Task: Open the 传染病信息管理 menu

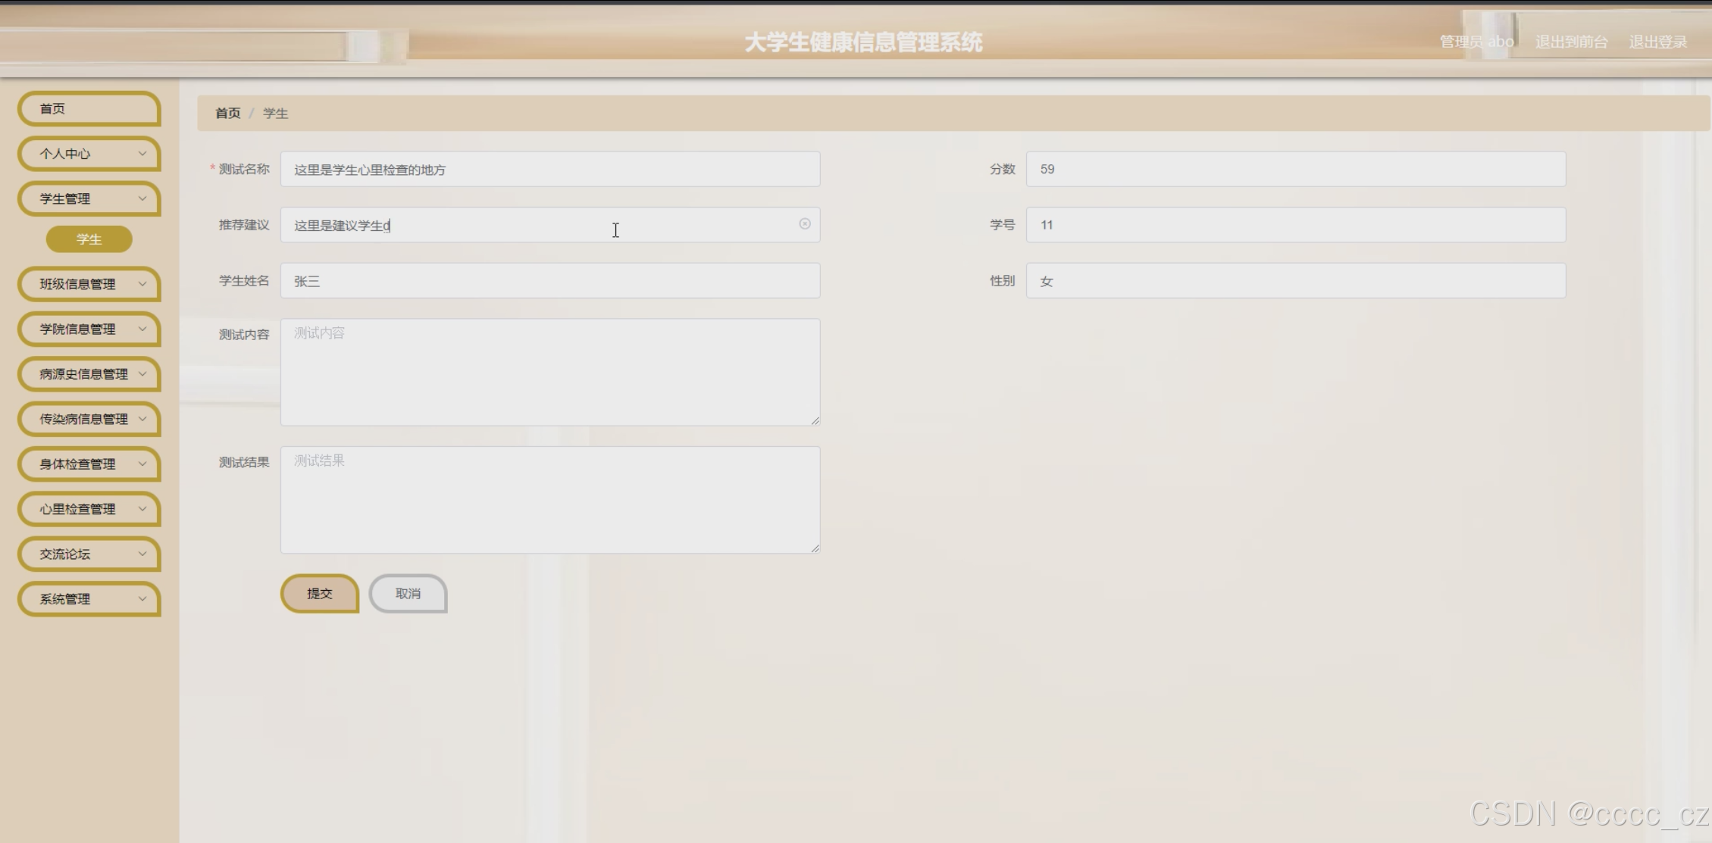Action: click(x=89, y=419)
